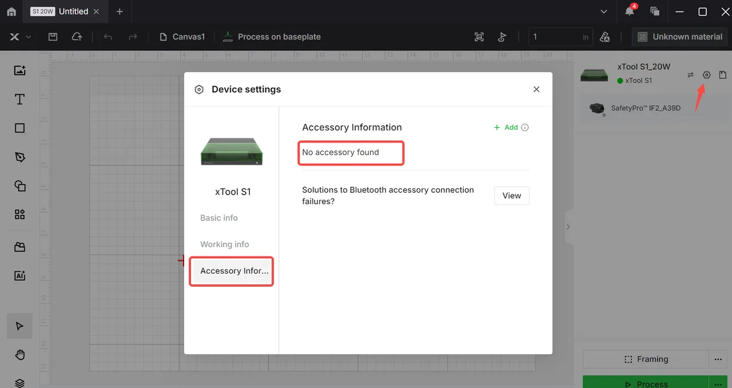The width and height of the screenshot is (732, 388).
Task: Open the notifications bell
Action: coord(630,11)
